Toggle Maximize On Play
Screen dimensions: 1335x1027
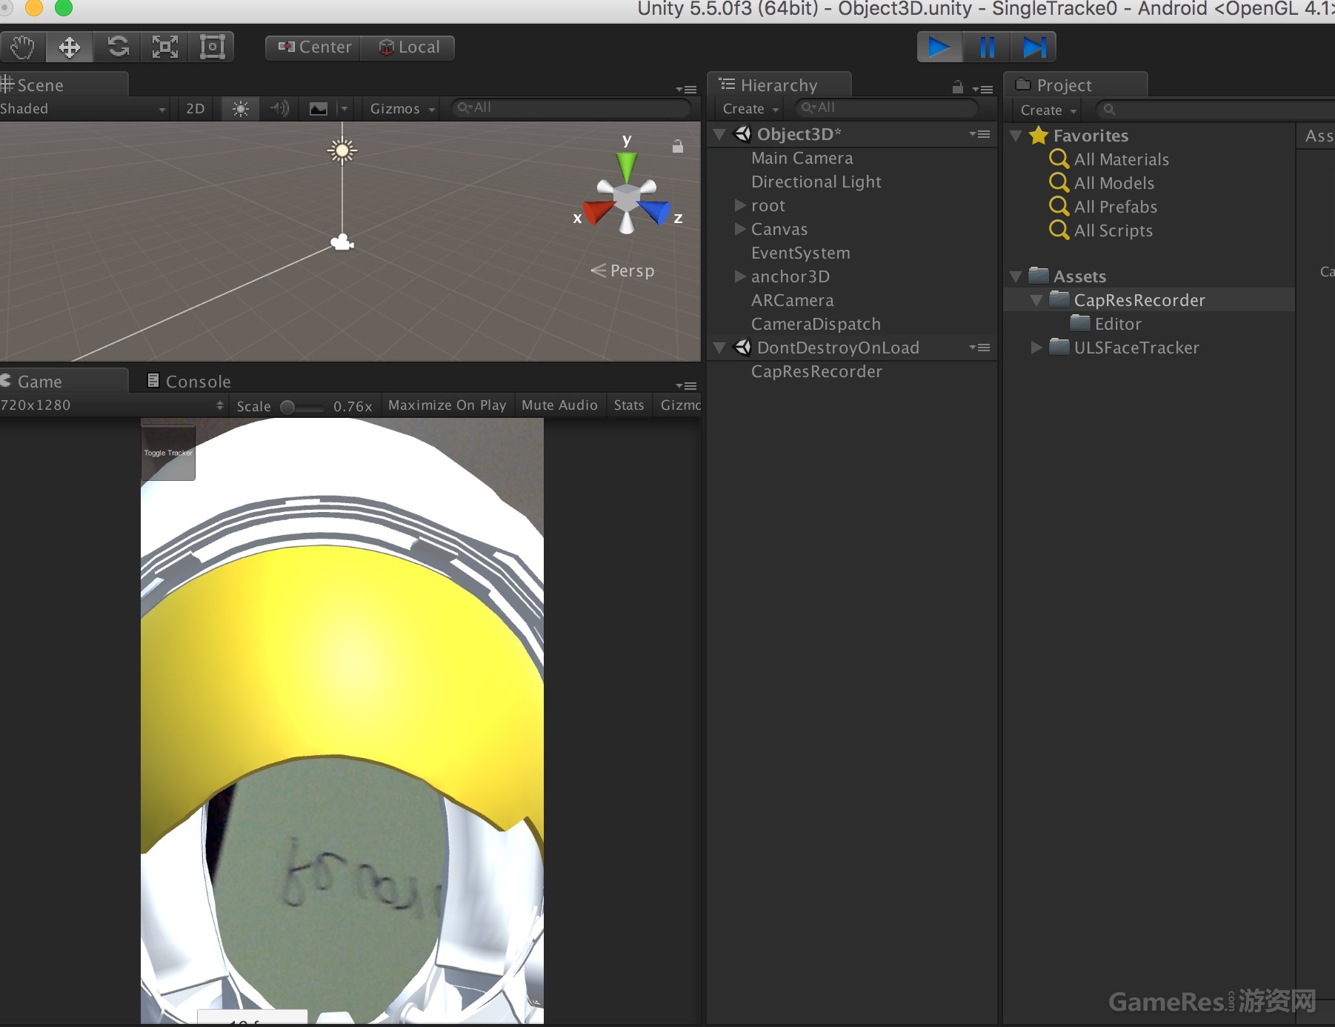click(x=447, y=405)
